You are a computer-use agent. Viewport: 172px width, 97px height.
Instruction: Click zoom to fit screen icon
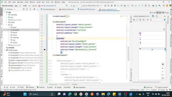(x=163, y=78)
